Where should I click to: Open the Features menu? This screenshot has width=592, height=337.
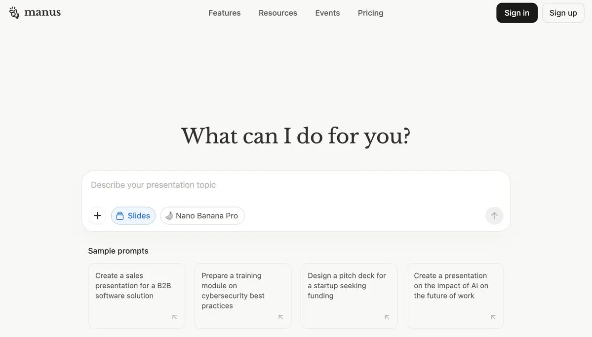point(225,13)
